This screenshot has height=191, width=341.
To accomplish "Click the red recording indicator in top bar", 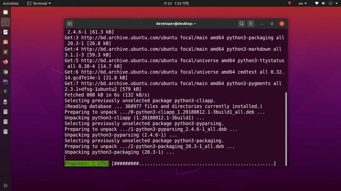I will click(x=290, y=3).
